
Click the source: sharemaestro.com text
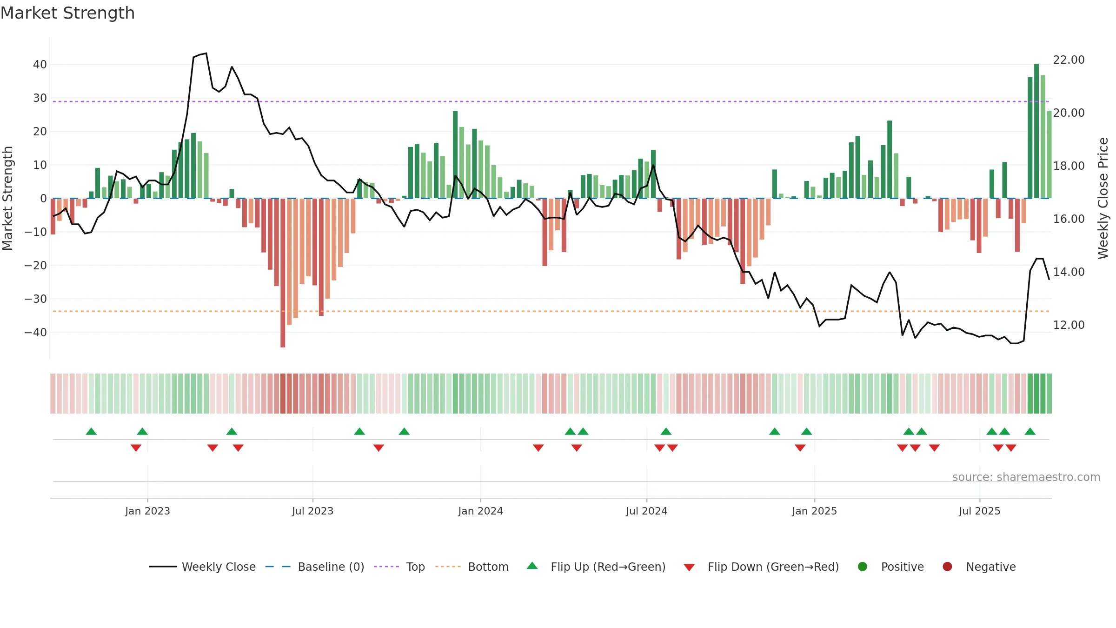click(x=1026, y=477)
